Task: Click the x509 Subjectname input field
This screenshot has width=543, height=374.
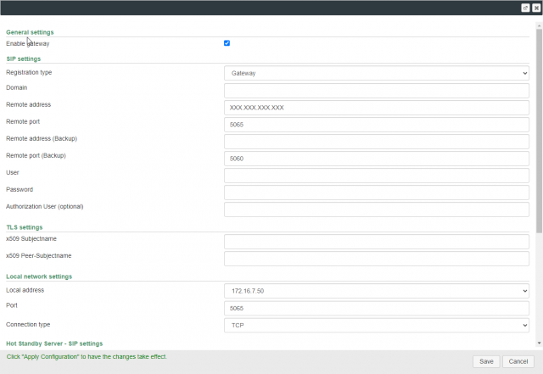Action: [377, 242]
